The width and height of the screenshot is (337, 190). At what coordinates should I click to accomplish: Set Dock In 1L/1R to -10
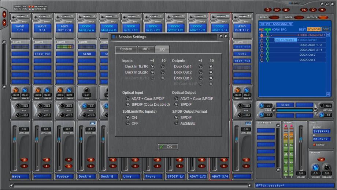coord(163,66)
